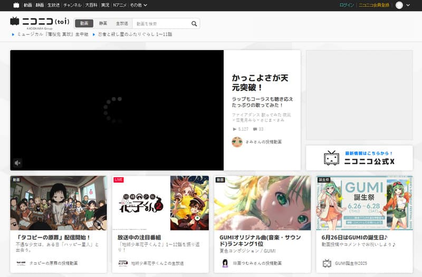Viewport: 422px width, 277px height.
Task: Unmute the featured video with the speaker icon
Action: pos(17,163)
